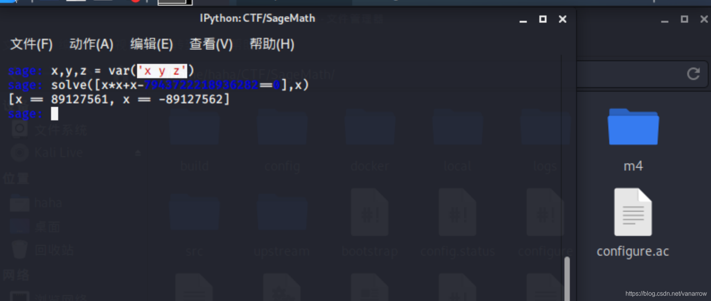Image resolution: width=711 pixels, height=301 pixels.
Task: Select the configure.ac file icon
Action: pos(633,212)
